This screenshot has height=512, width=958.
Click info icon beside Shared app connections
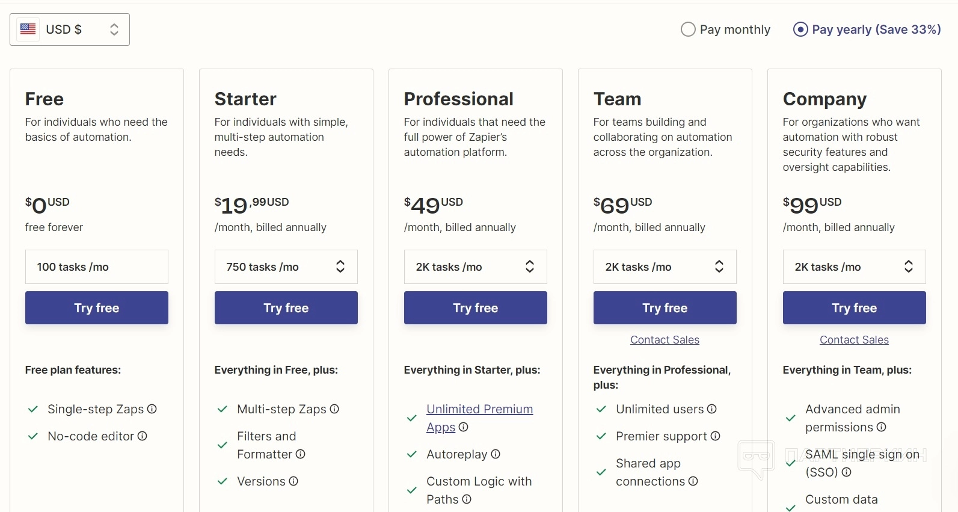click(693, 481)
